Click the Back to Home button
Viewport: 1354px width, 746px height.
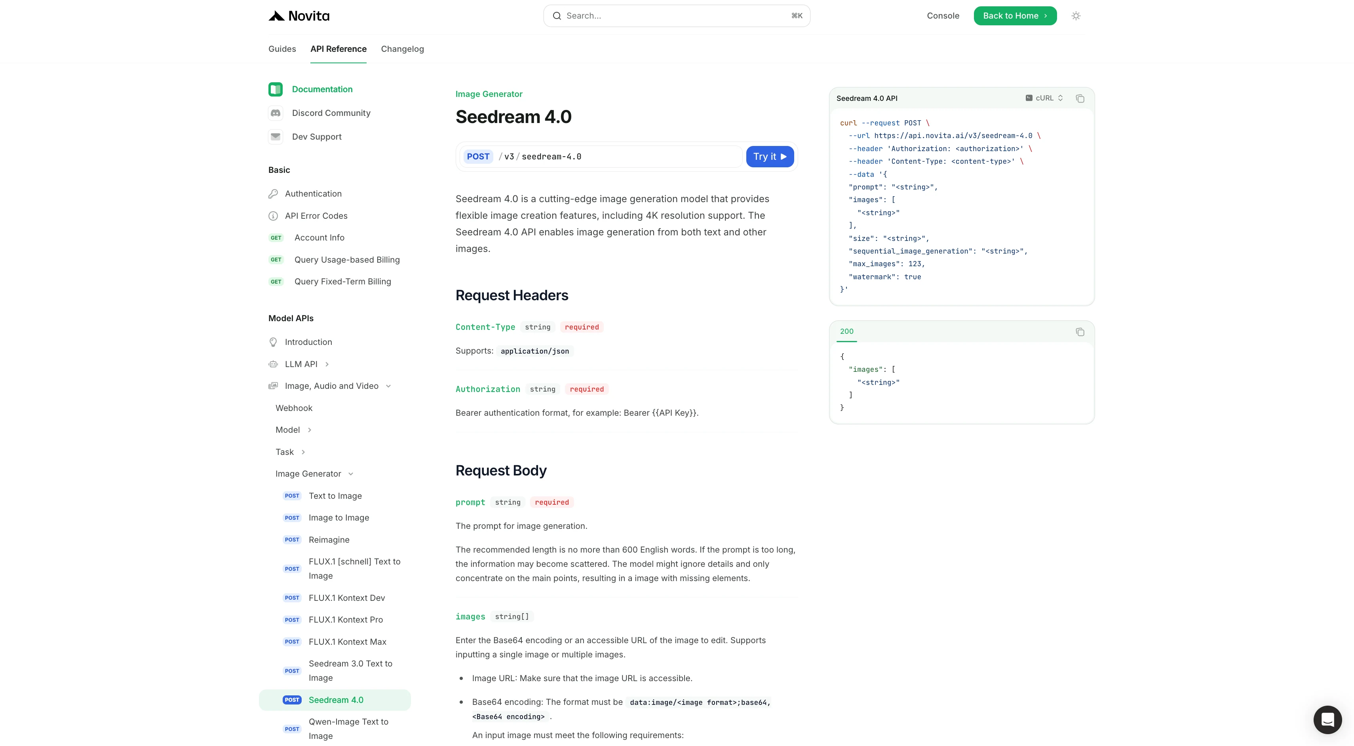click(x=1014, y=16)
